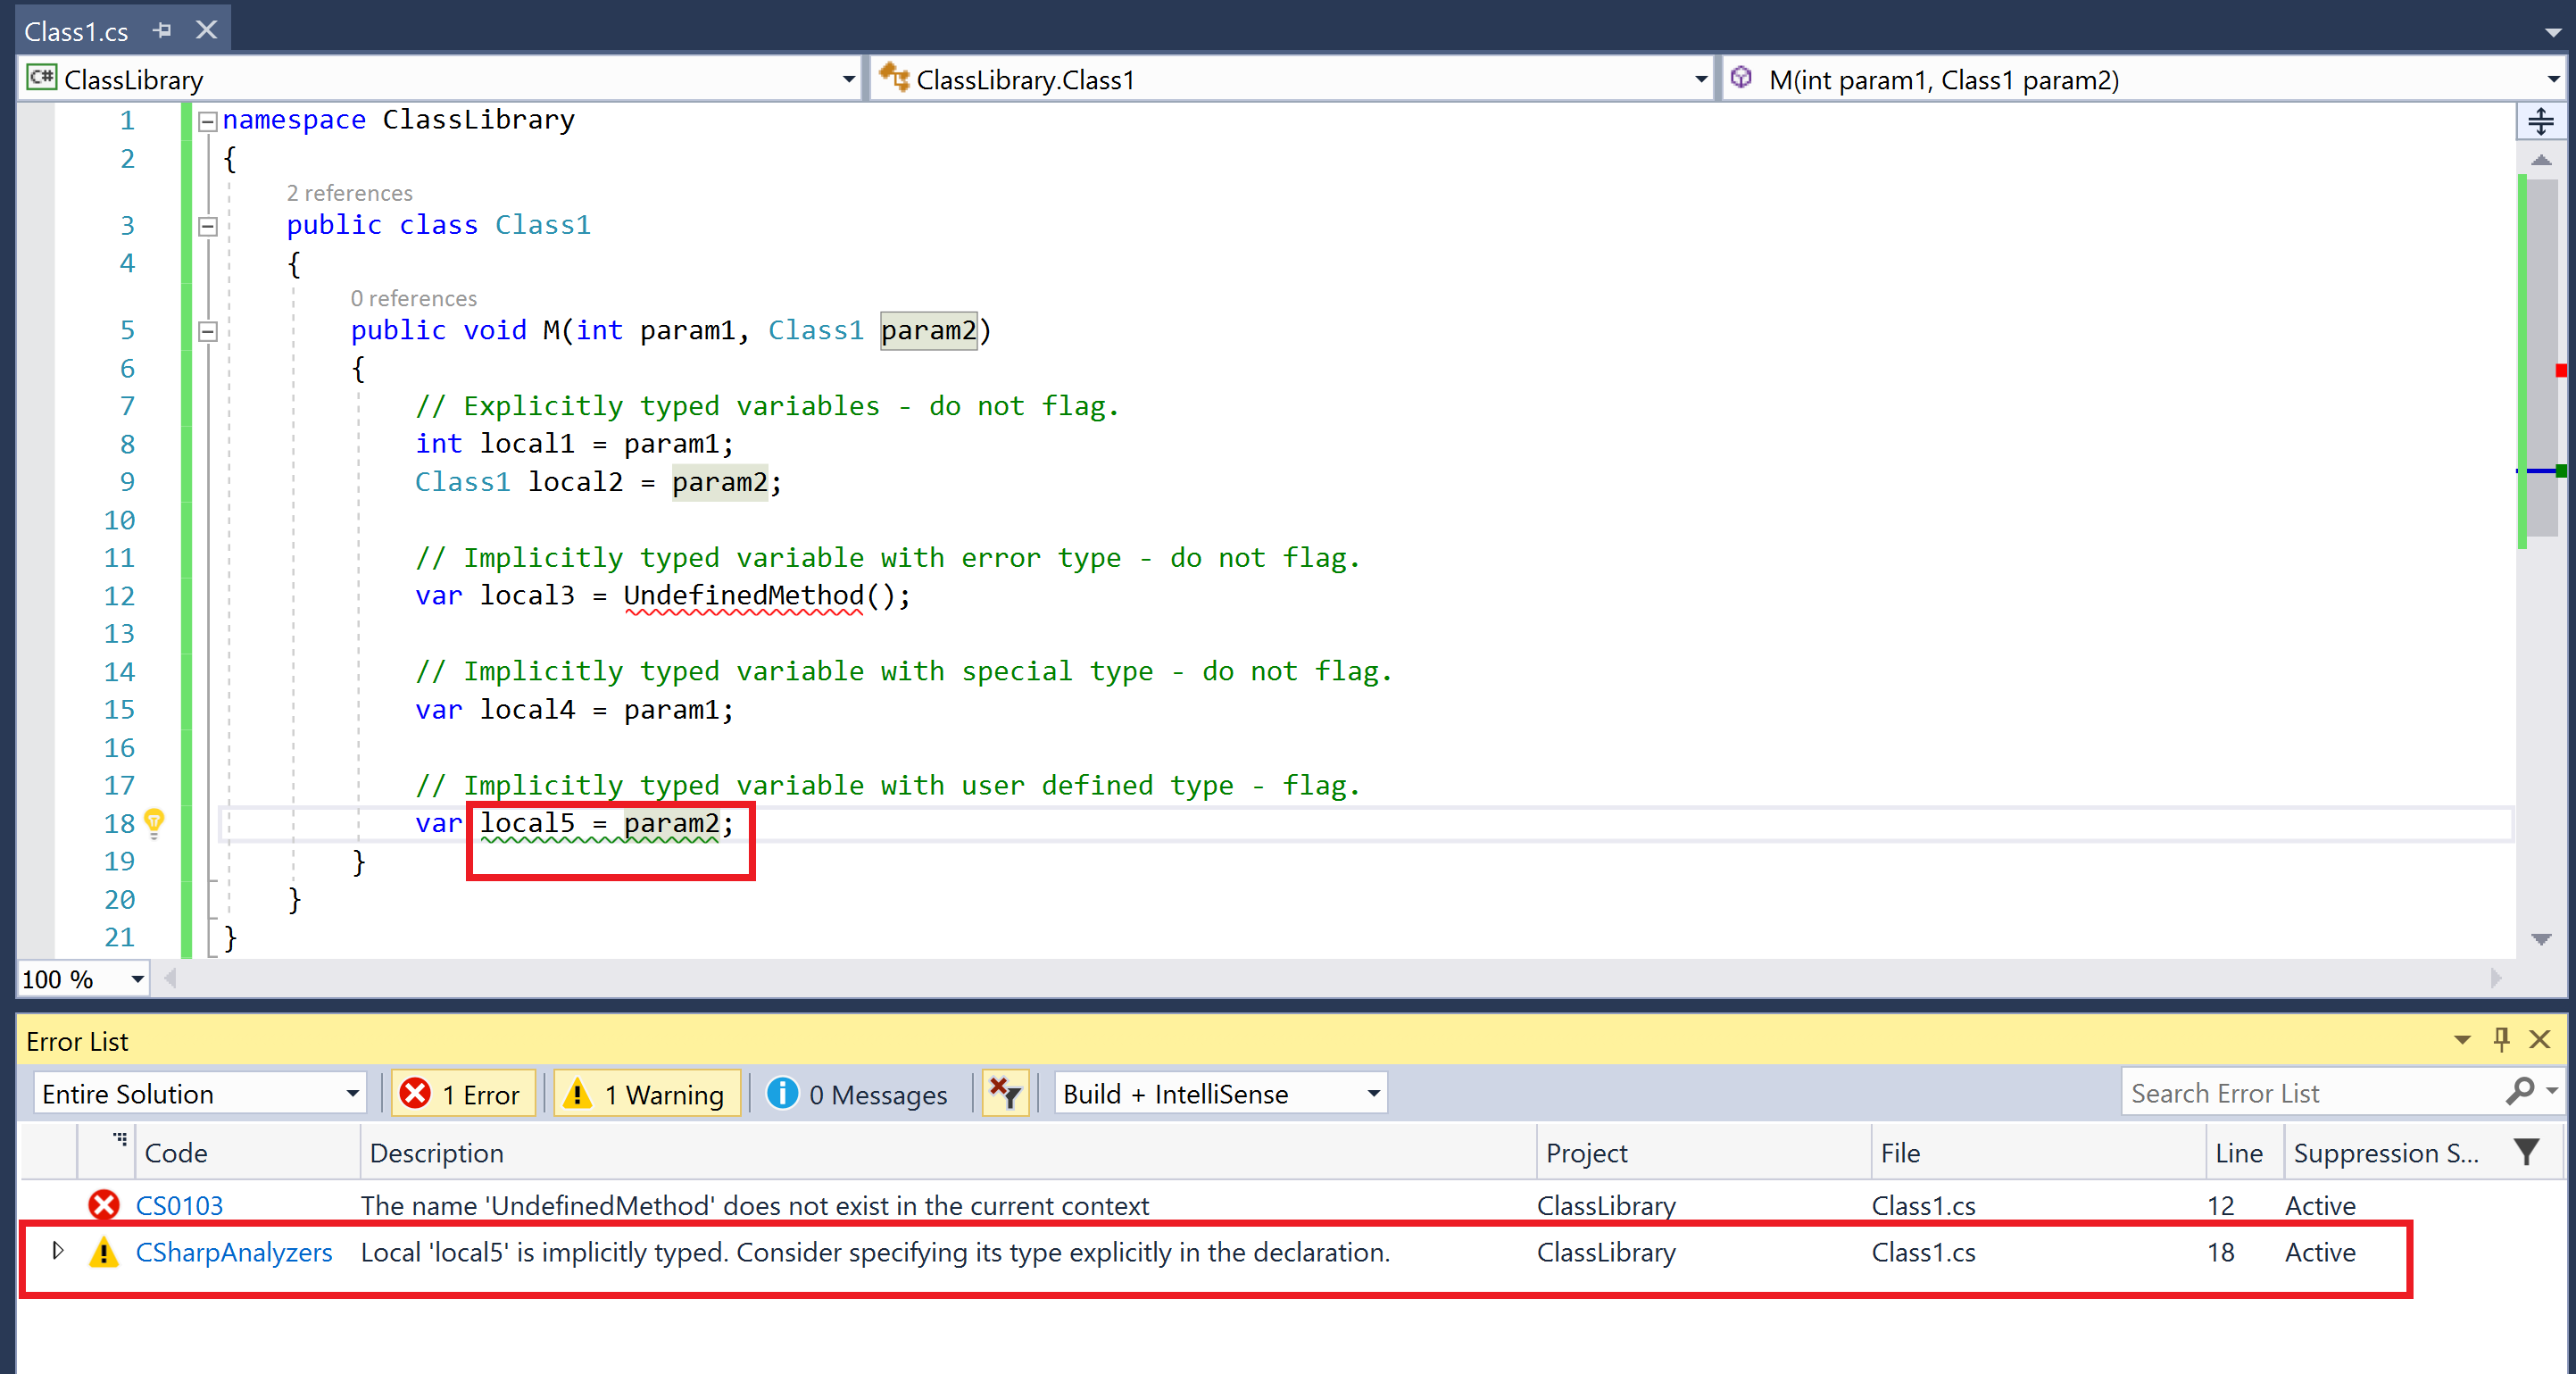Close the Class1.cs tab
Viewport: 2576px width, 1374px height.
pos(206,30)
